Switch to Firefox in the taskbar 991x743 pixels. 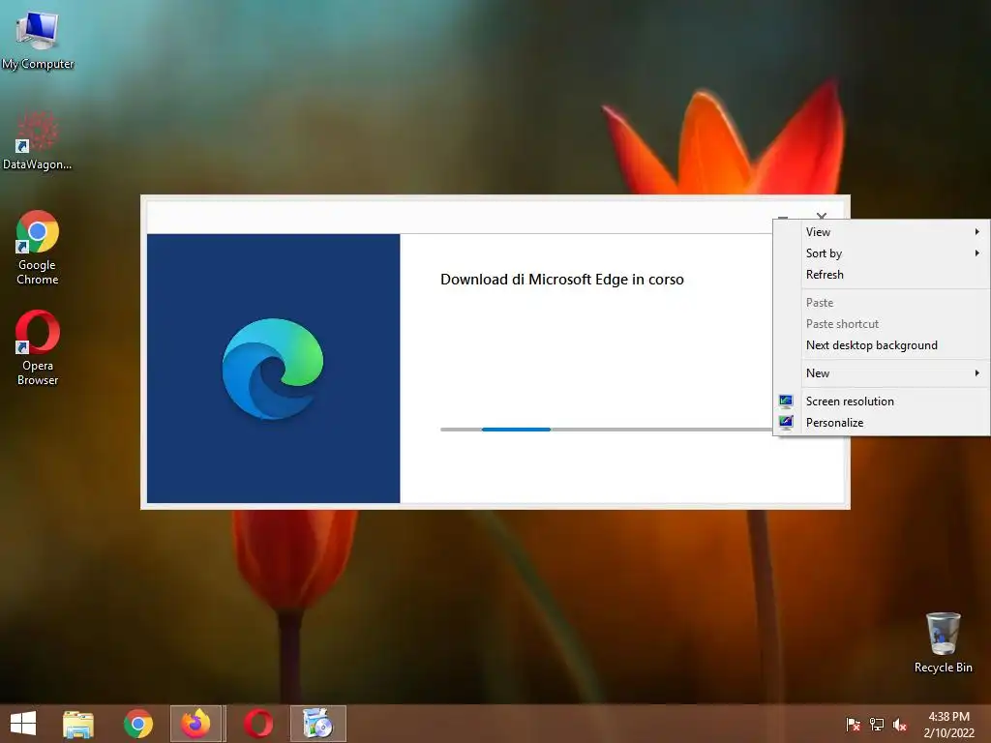(x=195, y=724)
